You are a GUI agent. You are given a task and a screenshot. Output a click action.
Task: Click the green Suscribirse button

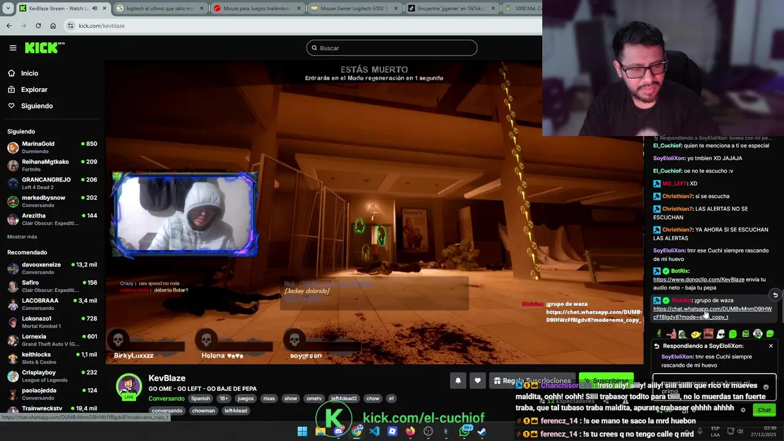tap(606, 381)
